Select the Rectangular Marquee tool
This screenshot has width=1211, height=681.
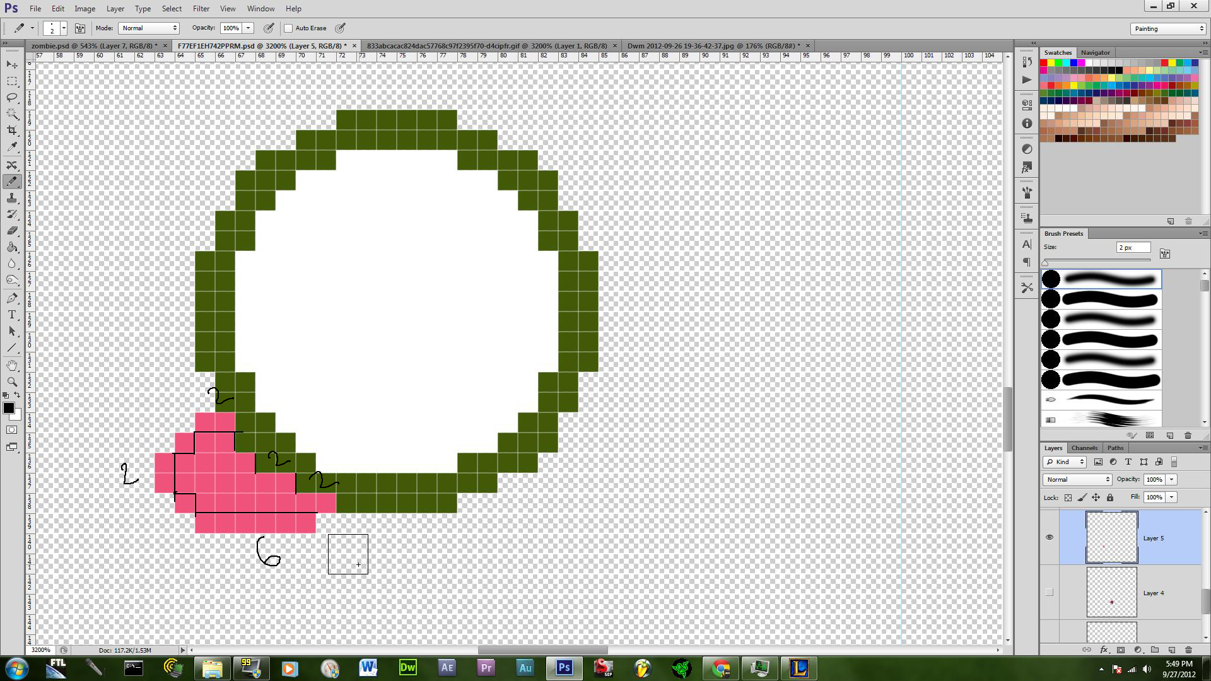(x=12, y=81)
